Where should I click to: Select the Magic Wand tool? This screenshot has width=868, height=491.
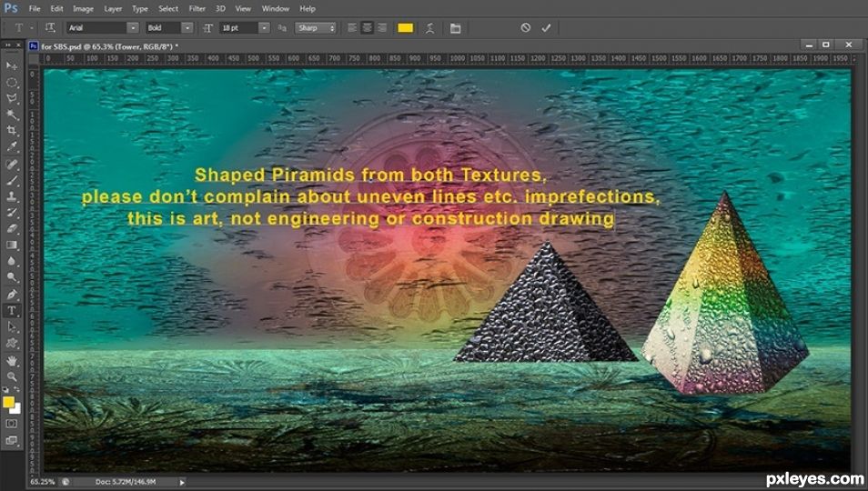[12, 115]
